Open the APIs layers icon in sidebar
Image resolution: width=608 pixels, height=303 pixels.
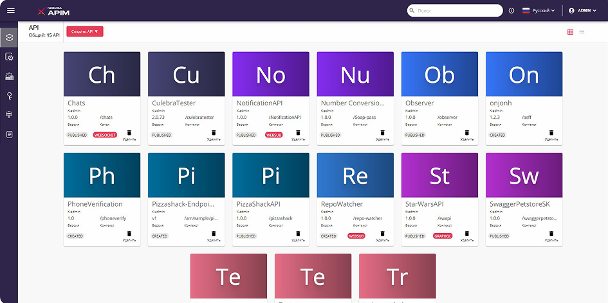tap(9, 37)
